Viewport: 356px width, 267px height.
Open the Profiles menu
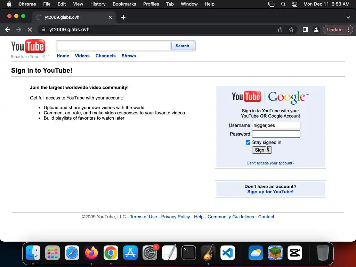pyautogui.click(x=151, y=4)
